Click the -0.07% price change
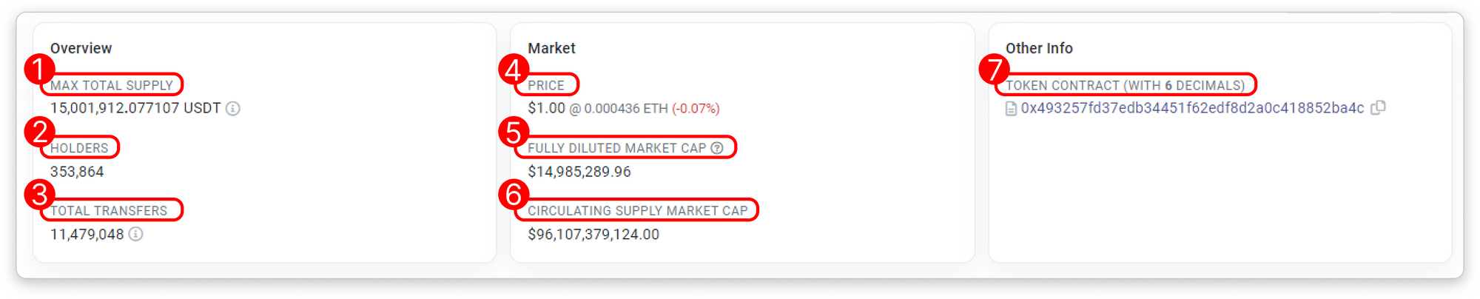1480x299 pixels. pyautogui.click(x=696, y=109)
